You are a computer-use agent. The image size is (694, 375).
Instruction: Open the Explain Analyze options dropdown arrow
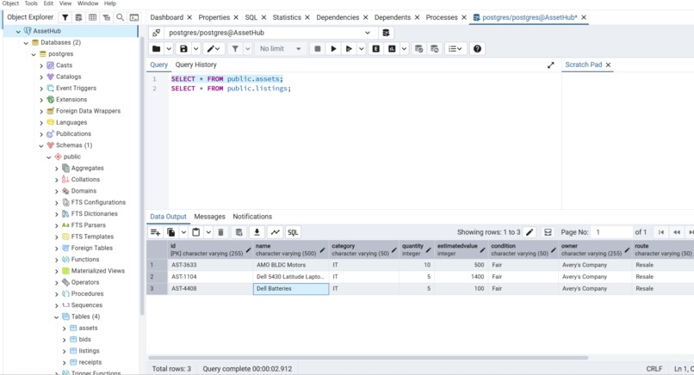[404, 49]
